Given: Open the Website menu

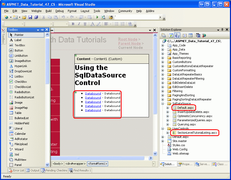Looking at the screenshot, I should (x=36, y=11).
